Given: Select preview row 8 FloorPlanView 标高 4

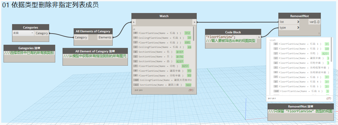Looking at the screenshot, I should (301, 82).
